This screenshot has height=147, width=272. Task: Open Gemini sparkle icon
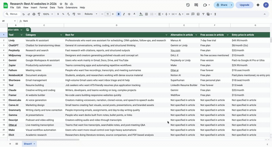point(258,5)
